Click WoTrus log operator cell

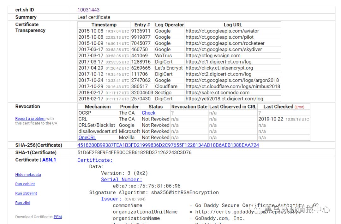coord(163,56)
